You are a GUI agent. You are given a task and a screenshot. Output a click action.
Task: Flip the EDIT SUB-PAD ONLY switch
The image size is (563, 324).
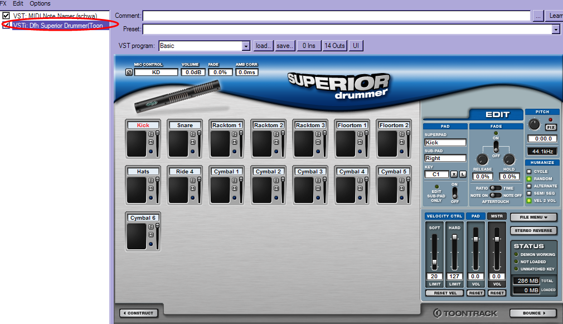[454, 193]
